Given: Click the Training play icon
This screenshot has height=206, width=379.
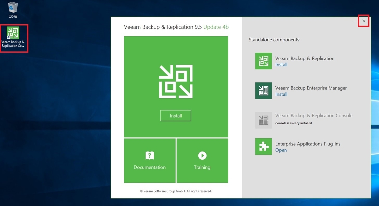Looking at the screenshot, I should [x=202, y=156].
